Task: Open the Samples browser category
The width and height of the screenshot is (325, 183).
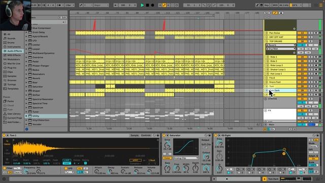Action: [12, 76]
